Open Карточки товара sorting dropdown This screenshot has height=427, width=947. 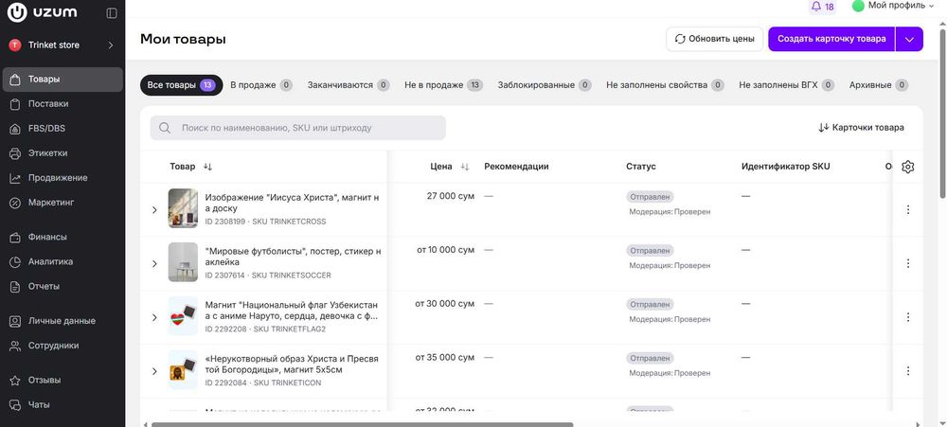[861, 128]
